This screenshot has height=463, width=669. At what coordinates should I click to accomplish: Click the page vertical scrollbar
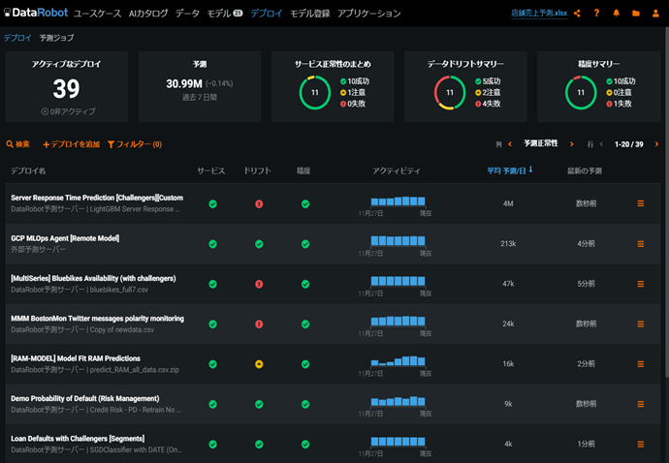point(666,201)
